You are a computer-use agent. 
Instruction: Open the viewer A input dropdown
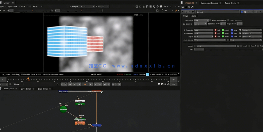tap(76, 7)
